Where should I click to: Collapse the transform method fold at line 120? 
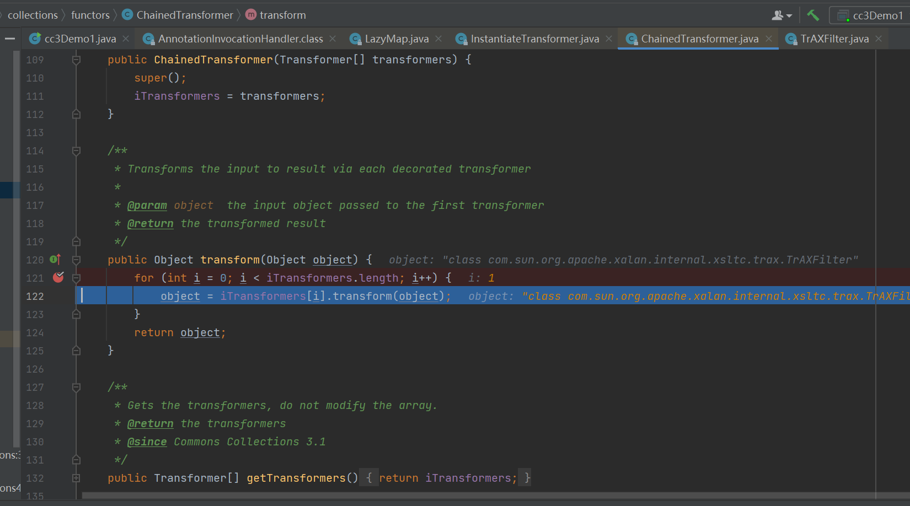coord(76,260)
